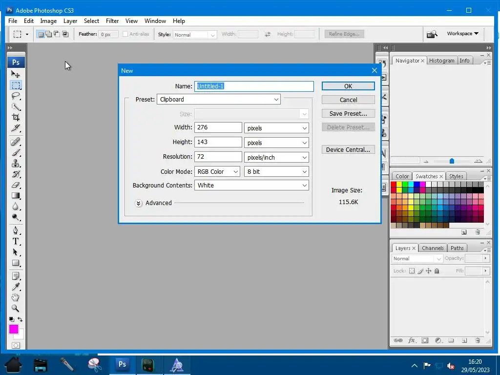Select the Horizontal Type tool
Image resolution: width=500 pixels, height=375 pixels.
[15, 241]
